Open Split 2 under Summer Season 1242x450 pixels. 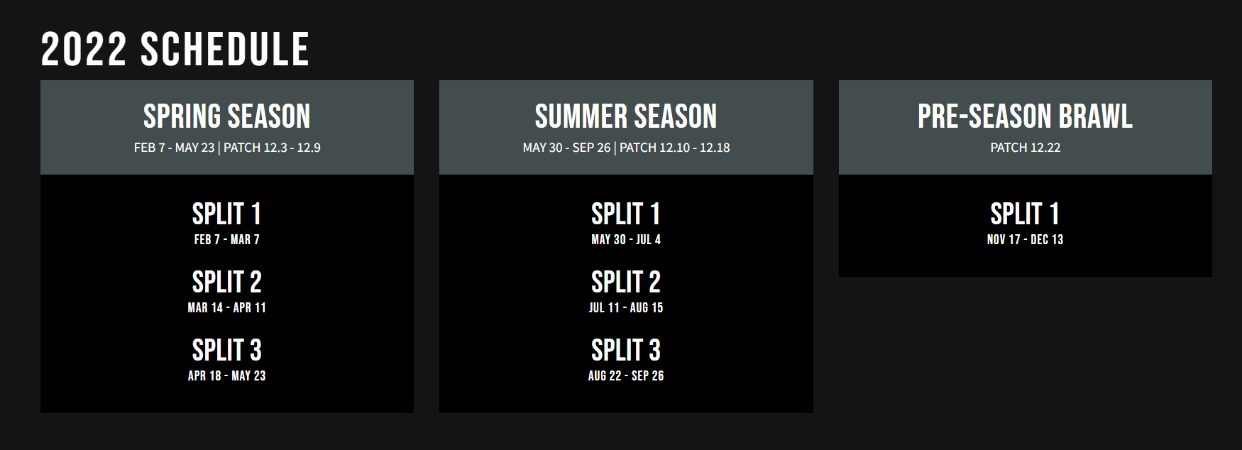626,282
